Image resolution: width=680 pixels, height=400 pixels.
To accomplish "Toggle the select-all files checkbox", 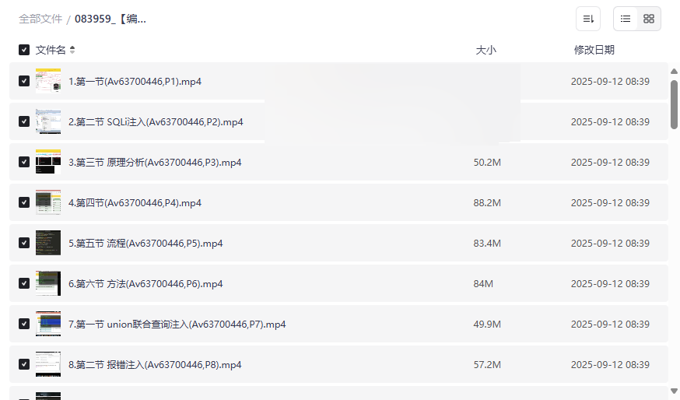I will (24, 50).
